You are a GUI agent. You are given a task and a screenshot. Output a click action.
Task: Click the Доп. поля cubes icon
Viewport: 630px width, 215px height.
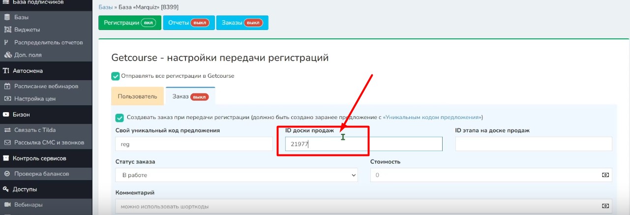tap(7, 55)
